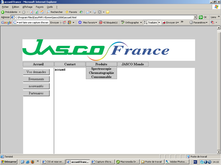221x165 pixels.
Task: Expand the Précédente history dropdown arrow
Action: [x=20, y=12]
